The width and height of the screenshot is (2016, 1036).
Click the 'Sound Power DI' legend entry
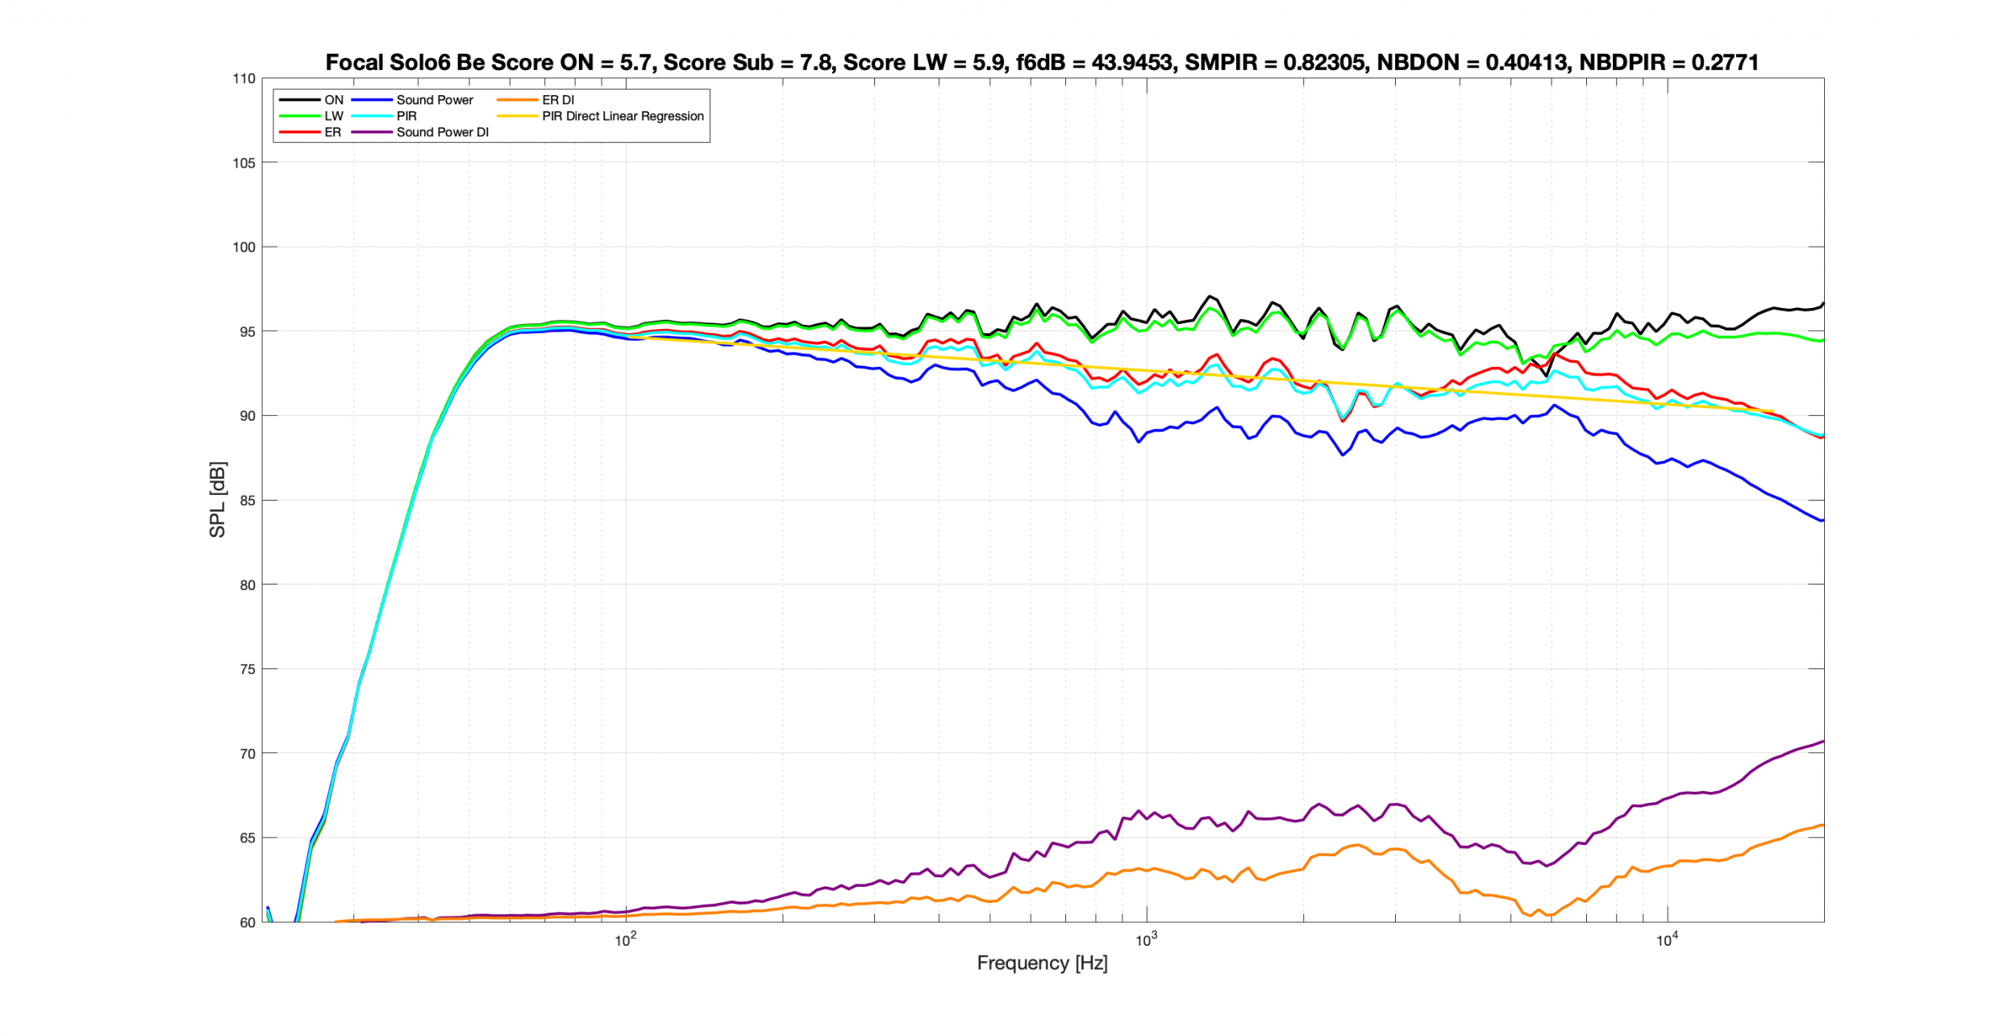click(443, 132)
